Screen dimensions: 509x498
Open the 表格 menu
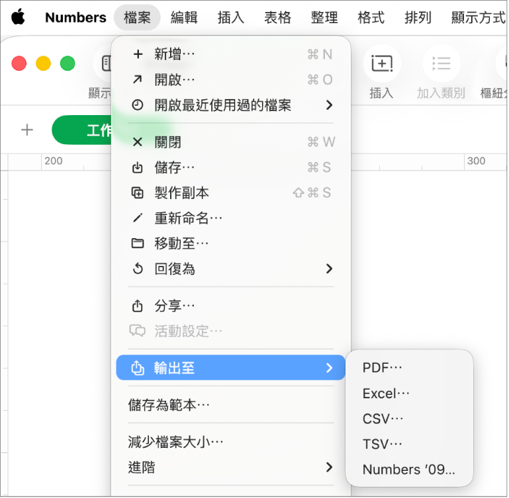coord(277,17)
